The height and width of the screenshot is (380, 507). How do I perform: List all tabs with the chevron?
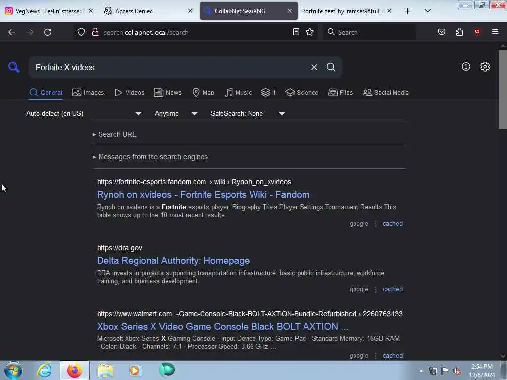(x=428, y=11)
